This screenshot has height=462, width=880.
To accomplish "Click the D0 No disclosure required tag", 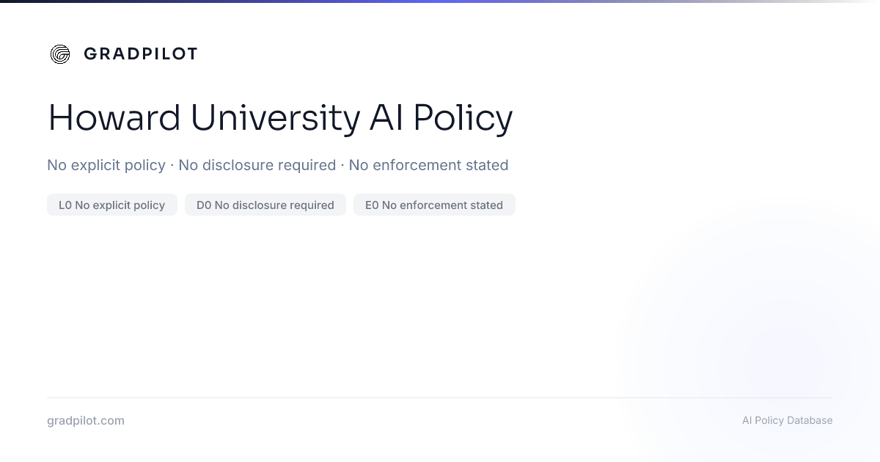I will [265, 205].
